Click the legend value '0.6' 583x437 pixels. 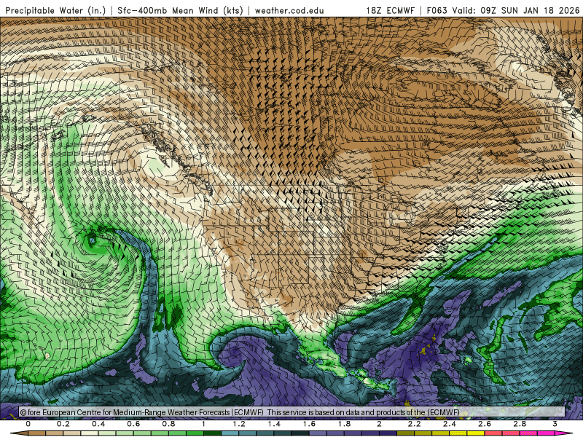(133, 424)
